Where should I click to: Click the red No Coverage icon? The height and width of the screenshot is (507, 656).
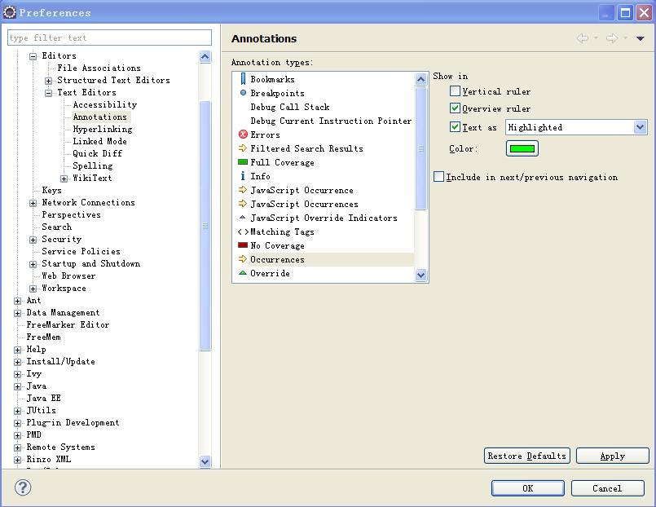[x=243, y=245]
